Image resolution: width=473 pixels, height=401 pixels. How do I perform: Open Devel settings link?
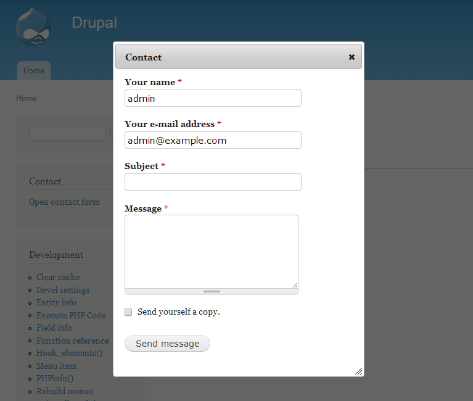click(63, 290)
